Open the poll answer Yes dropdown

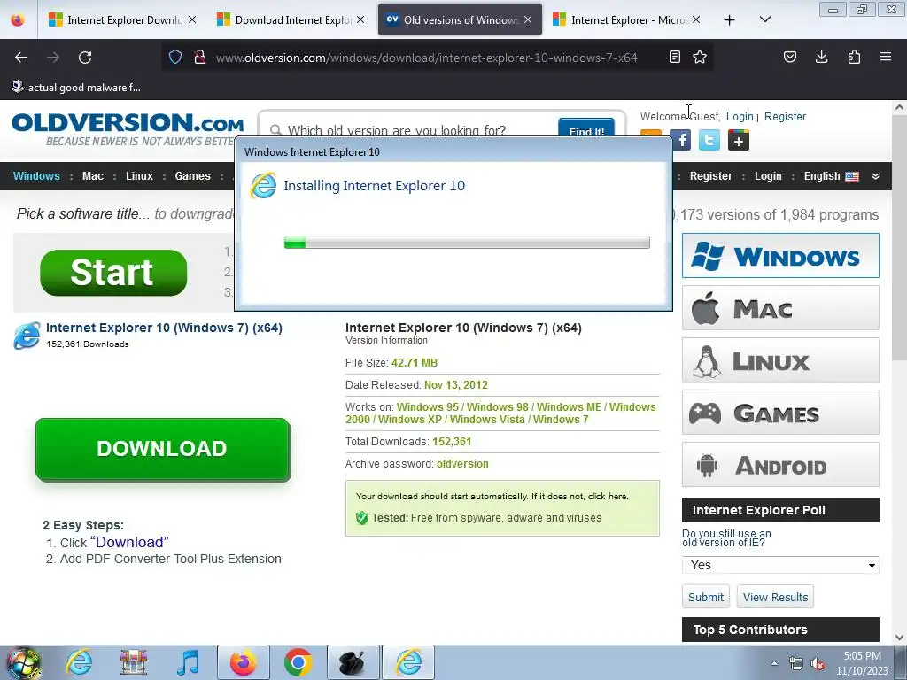coord(780,565)
